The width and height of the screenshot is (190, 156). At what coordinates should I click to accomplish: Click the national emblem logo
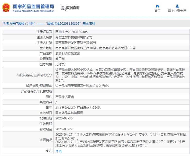point(6,8)
